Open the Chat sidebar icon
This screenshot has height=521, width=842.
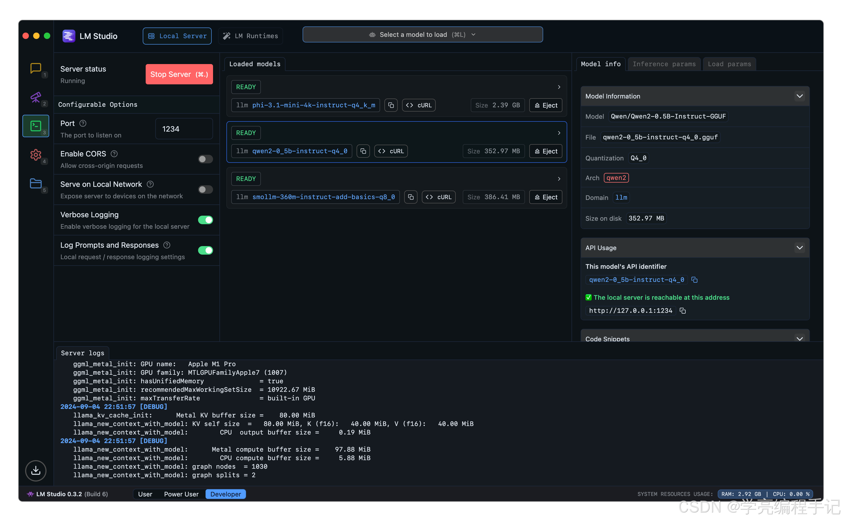point(36,68)
